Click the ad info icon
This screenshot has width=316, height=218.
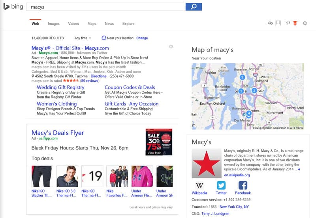coord(171,46)
